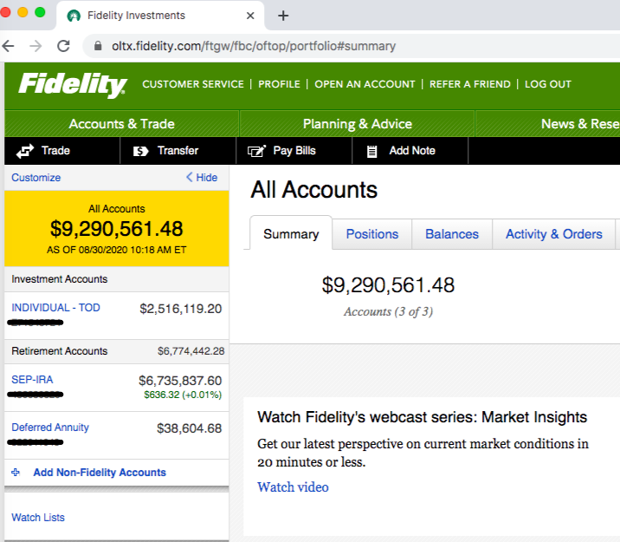620x542 pixels.
Task: Click the Add Note notepad icon
Action: (371, 151)
